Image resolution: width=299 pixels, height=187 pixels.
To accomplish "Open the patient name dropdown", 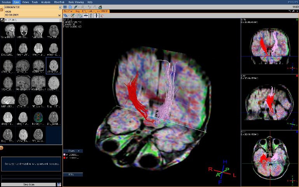I will coord(59,7).
